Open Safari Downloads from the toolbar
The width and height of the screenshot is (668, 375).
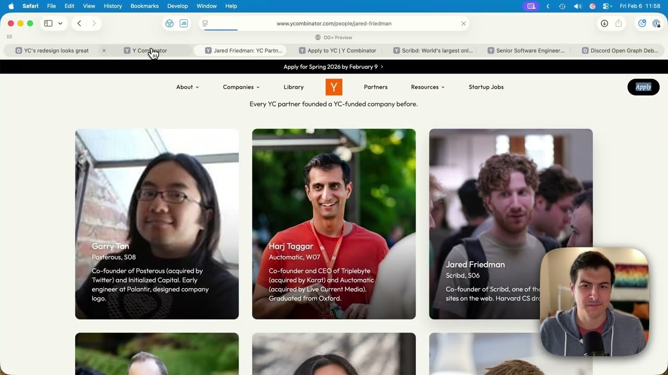pos(605,23)
